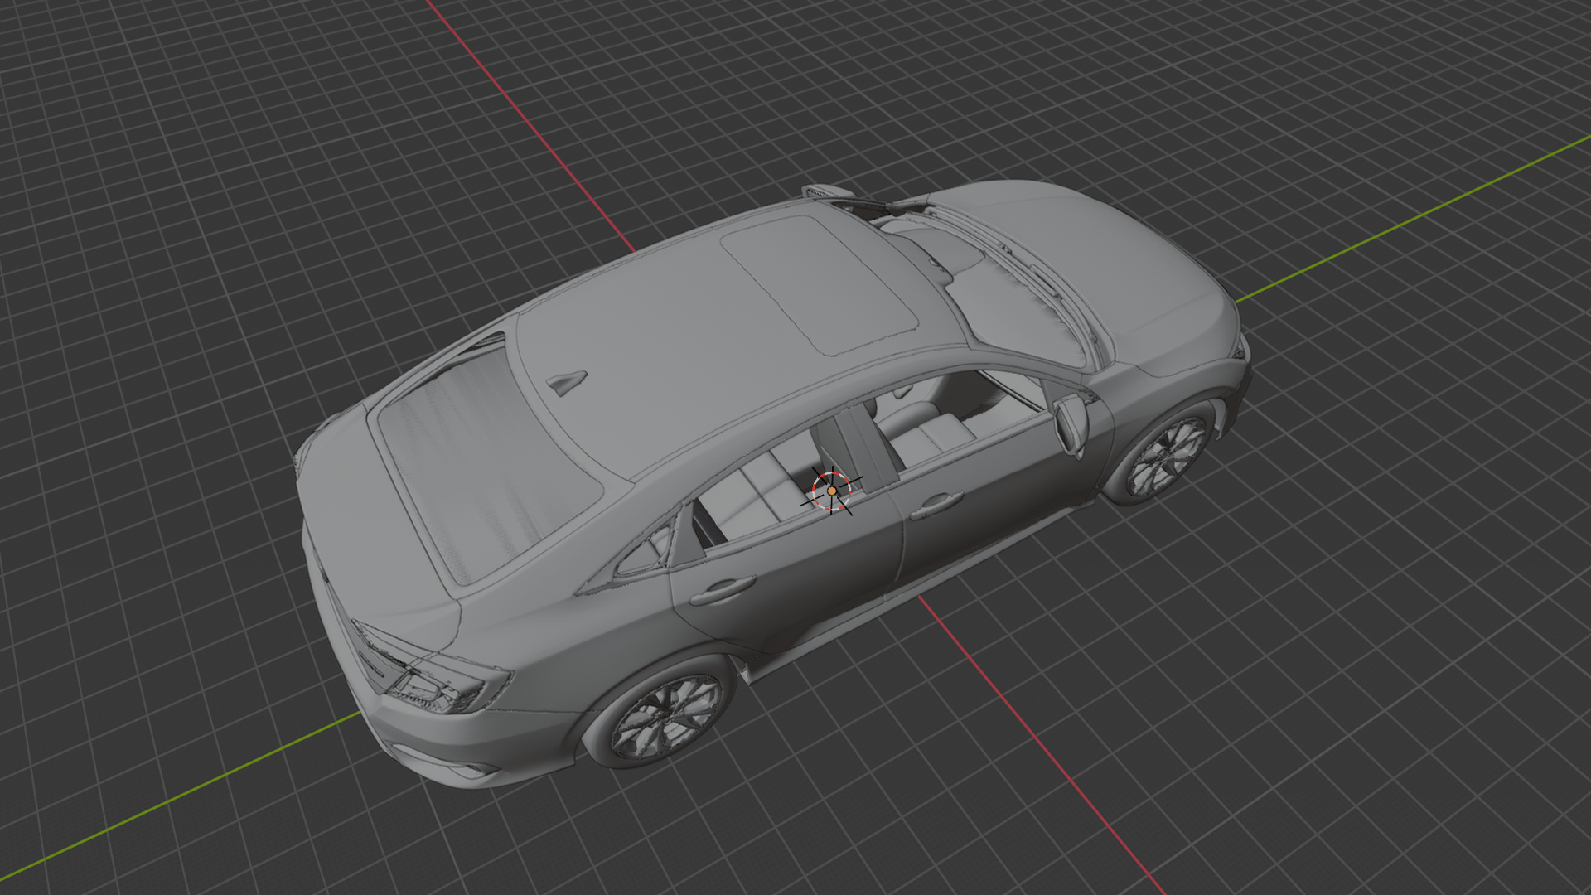Click the front door handle
The height and width of the screenshot is (895, 1591).
point(935,506)
